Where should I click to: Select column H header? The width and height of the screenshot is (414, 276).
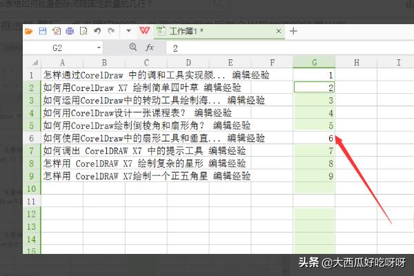(356, 62)
